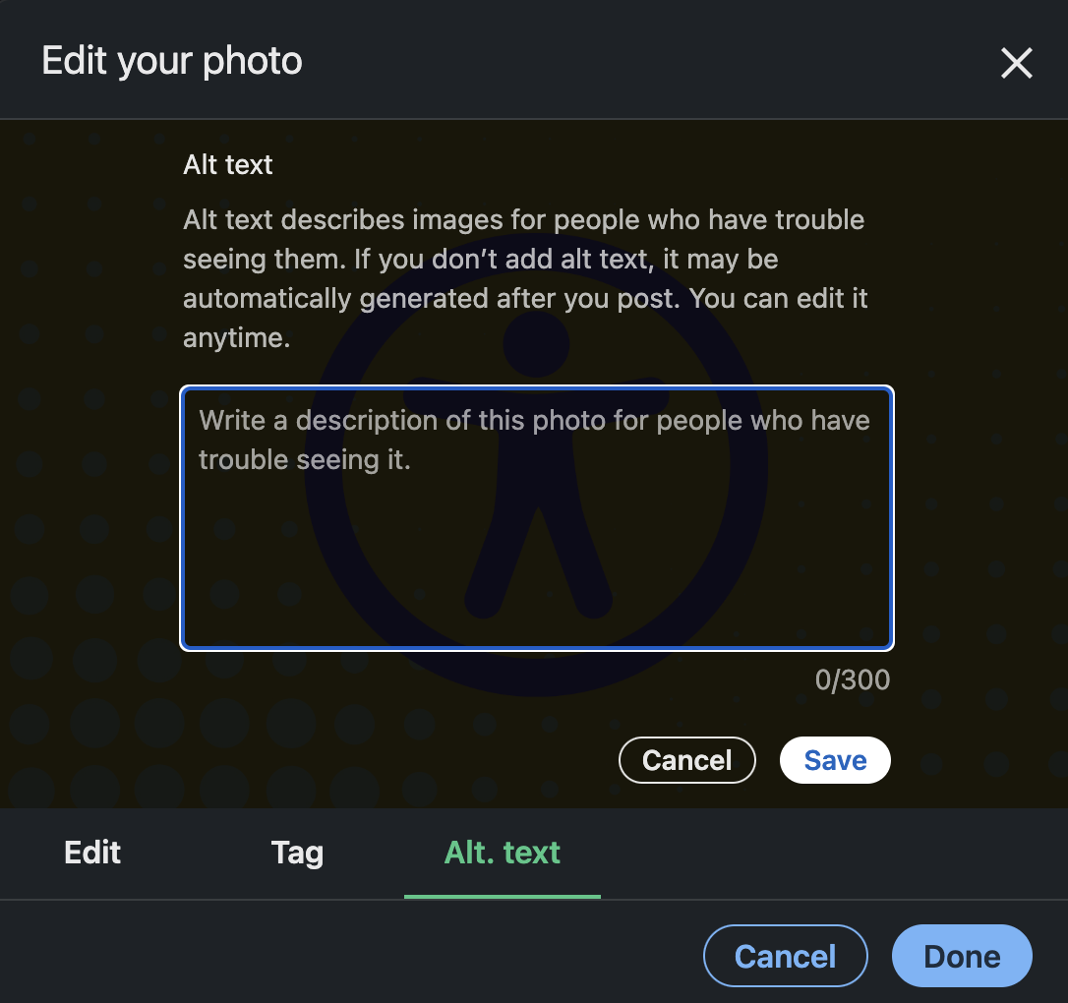
Task: Select the alt text explanation paragraph
Action: pos(524,278)
